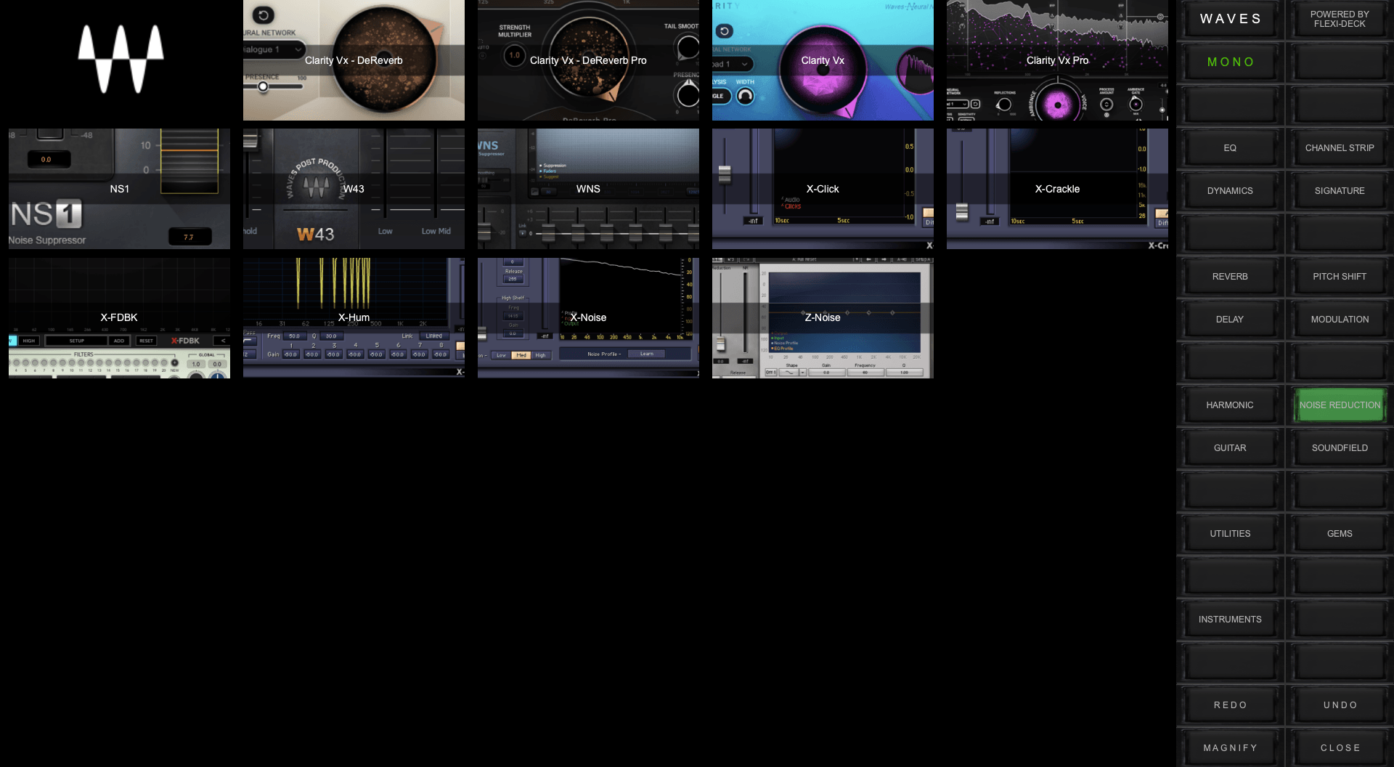The height and width of the screenshot is (767, 1394).
Task: Show the Dynamics plugin category
Action: (1230, 191)
